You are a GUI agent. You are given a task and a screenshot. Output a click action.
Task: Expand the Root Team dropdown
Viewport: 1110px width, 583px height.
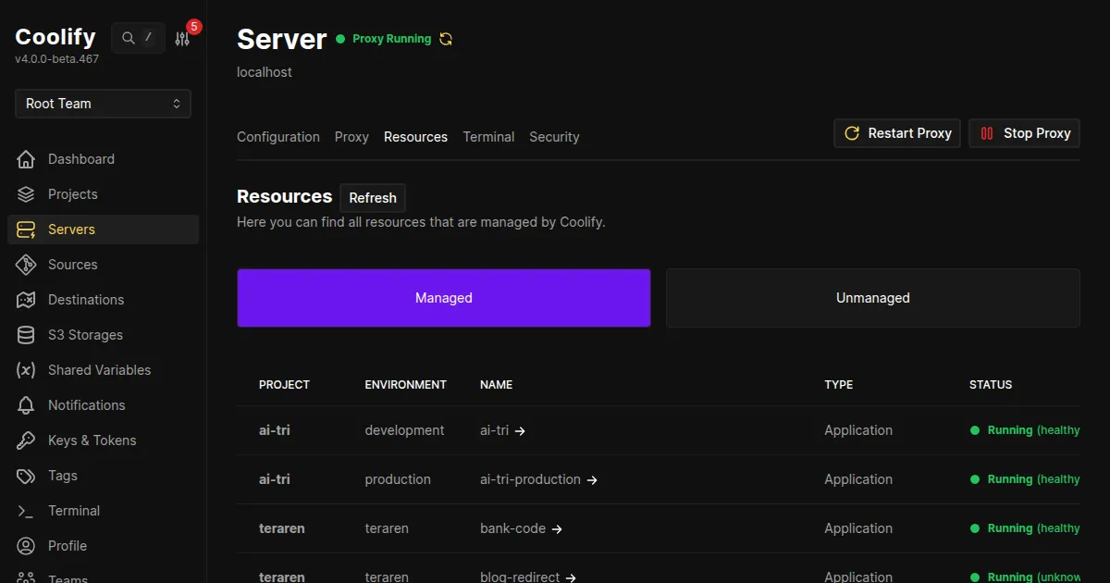coord(103,104)
